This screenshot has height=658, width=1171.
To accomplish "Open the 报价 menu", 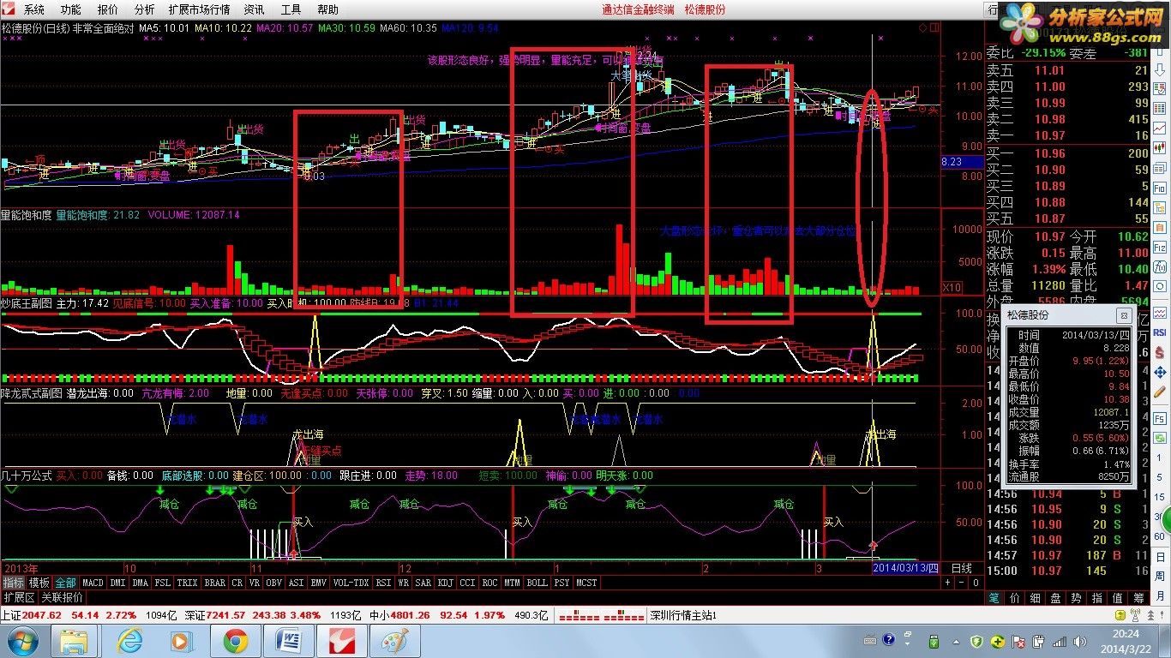I will tap(107, 9).
